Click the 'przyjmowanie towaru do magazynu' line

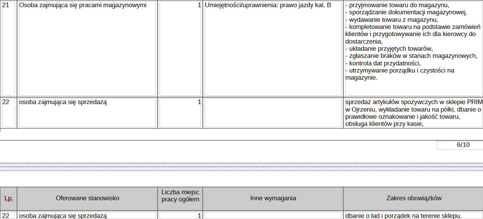point(398,5)
